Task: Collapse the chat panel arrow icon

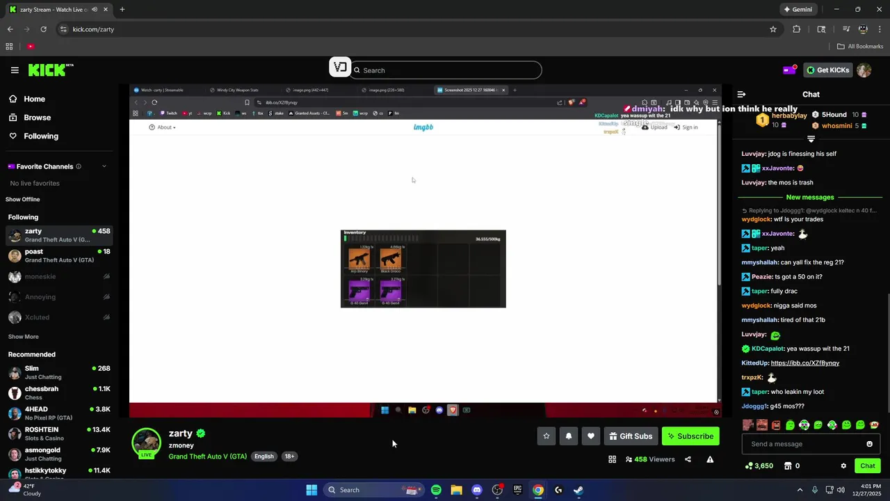Action: pyautogui.click(x=741, y=94)
